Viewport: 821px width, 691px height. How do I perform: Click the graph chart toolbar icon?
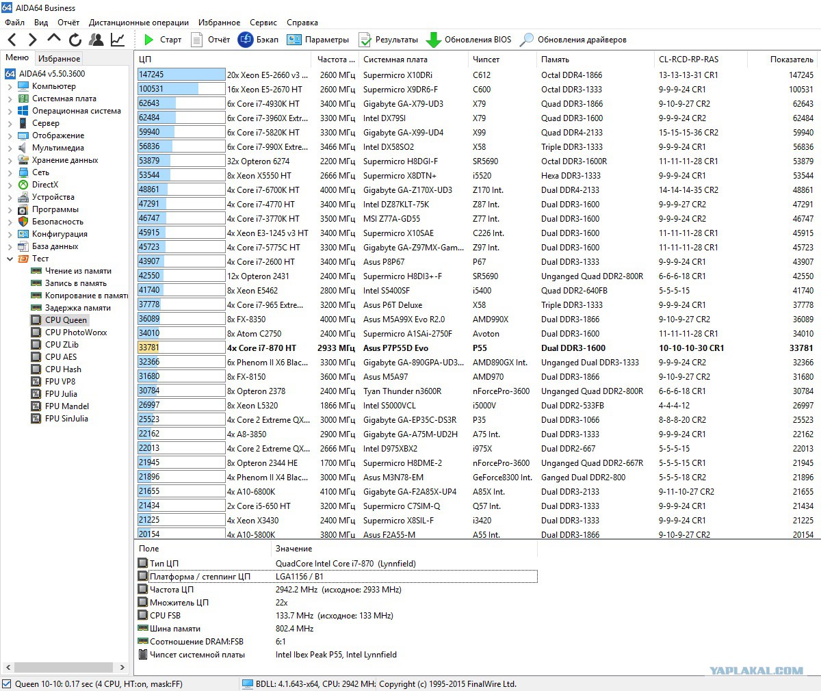[x=118, y=40]
